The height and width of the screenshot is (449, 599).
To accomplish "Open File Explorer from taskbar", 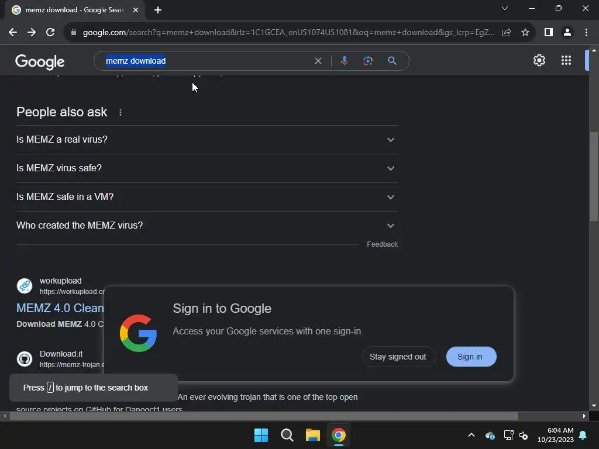I will [313, 435].
